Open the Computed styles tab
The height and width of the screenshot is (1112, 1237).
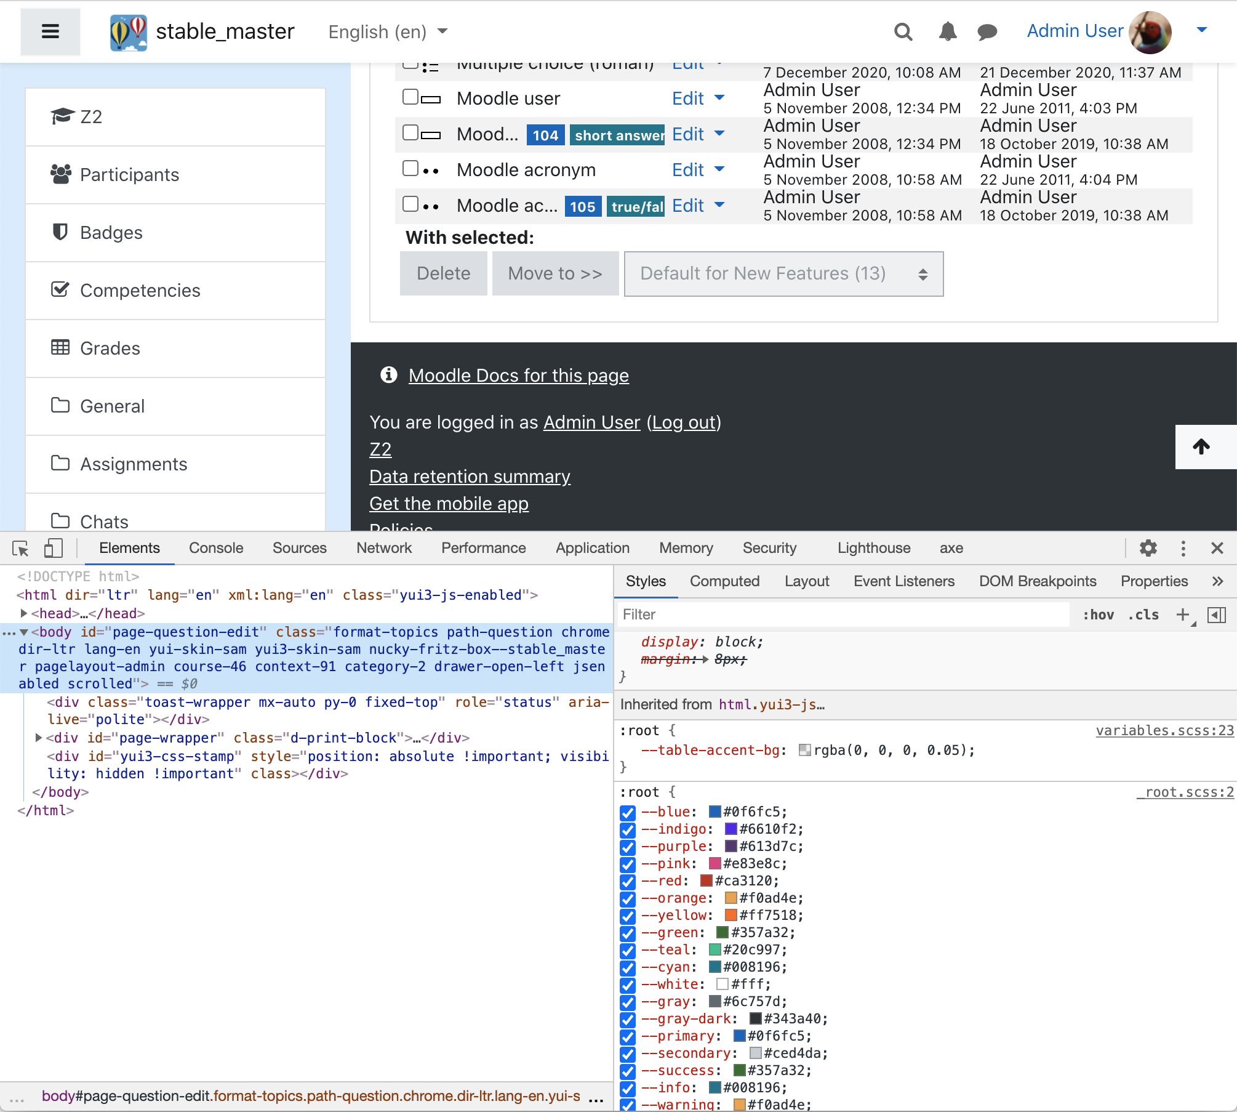coord(724,581)
